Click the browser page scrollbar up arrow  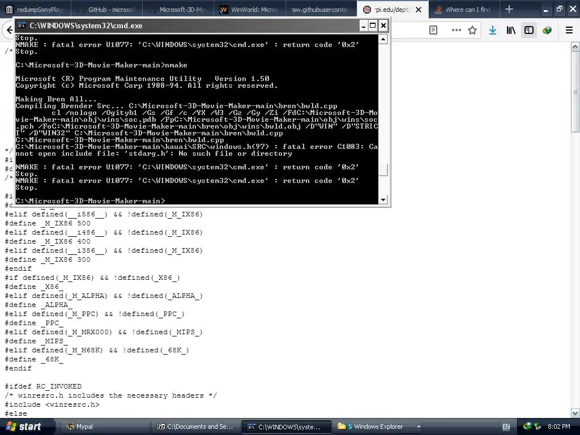tap(575, 46)
